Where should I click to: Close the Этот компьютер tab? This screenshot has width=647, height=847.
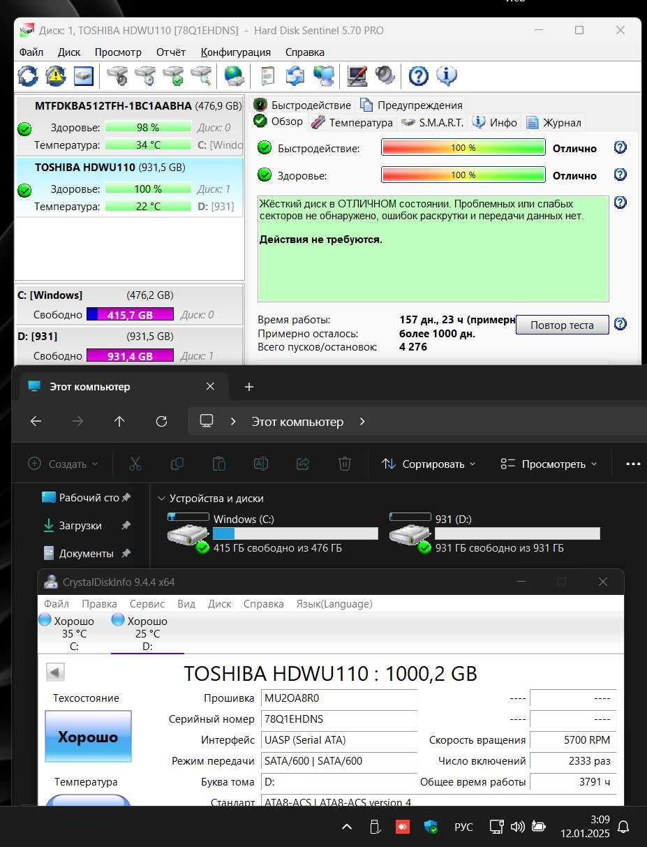(x=210, y=386)
